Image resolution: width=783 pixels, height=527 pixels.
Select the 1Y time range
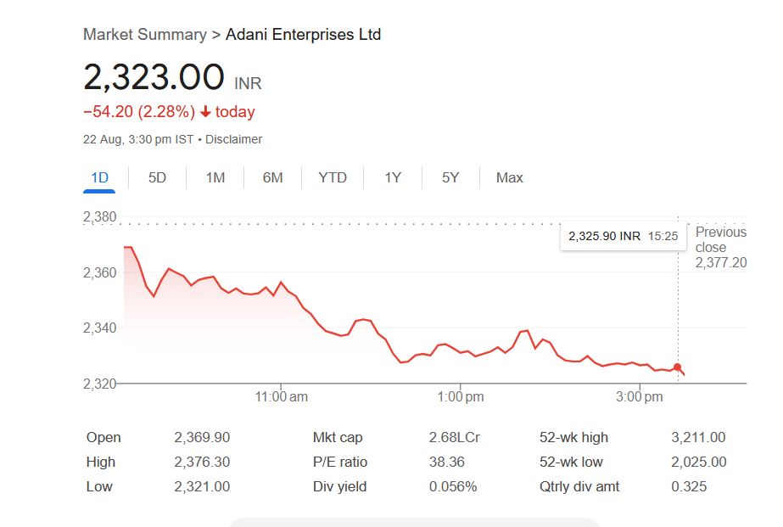click(393, 177)
